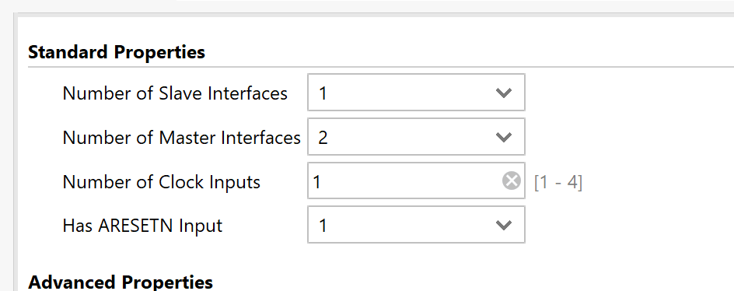Click the Number of Clock Inputs label
This screenshot has height=291, width=734.
[x=162, y=181]
